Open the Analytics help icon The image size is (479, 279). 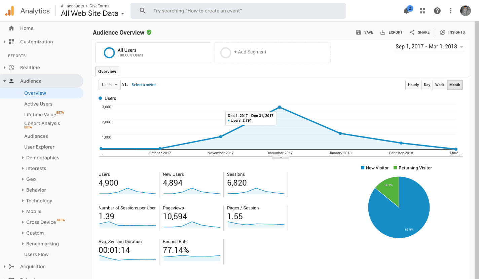point(437,10)
